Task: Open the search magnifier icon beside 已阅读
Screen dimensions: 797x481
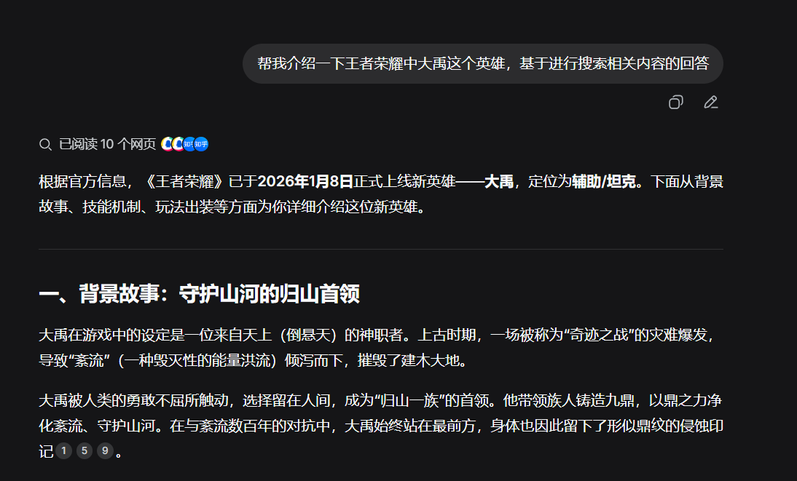Action: point(45,145)
